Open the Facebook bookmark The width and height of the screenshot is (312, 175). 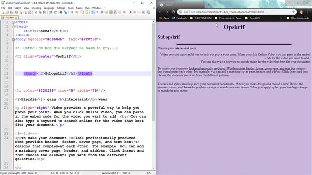(179, 18)
